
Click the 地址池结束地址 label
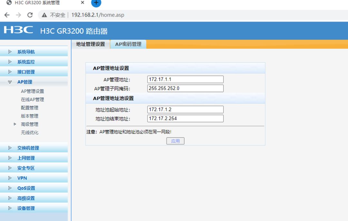tap(113, 119)
